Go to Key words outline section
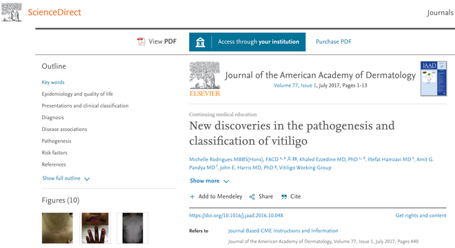 coord(53,82)
